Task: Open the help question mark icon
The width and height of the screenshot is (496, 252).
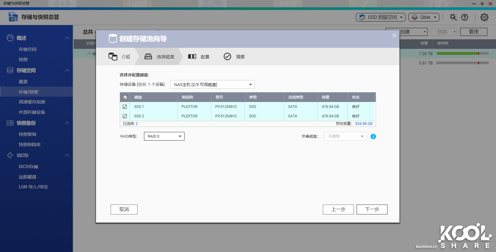Action: coord(464,17)
